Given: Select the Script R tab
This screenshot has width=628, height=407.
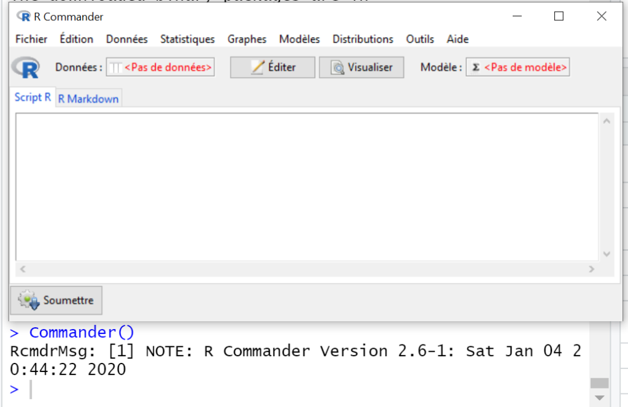Looking at the screenshot, I should coord(32,97).
